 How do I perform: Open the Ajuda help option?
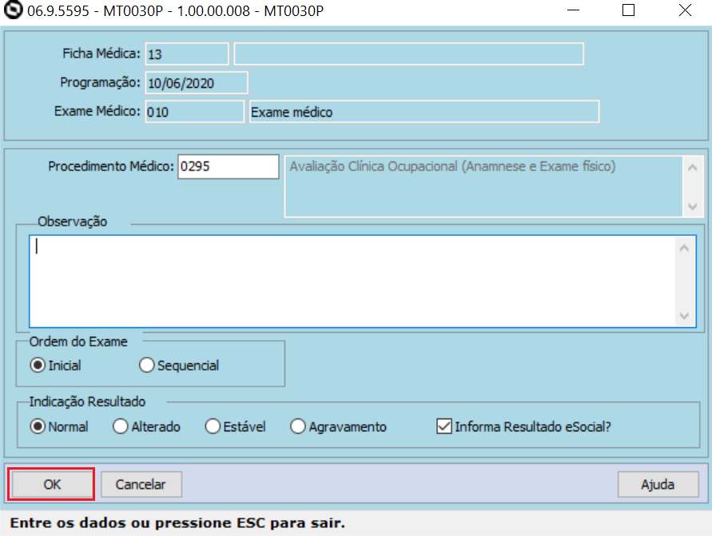pyautogui.click(x=658, y=484)
